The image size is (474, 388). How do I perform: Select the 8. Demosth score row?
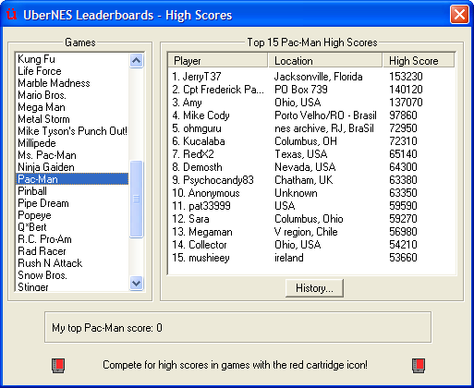(311, 167)
